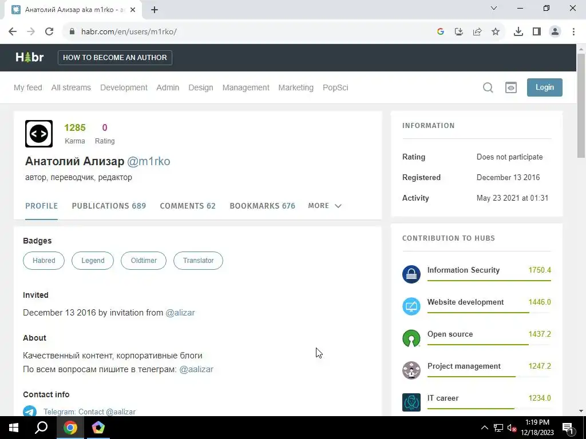Go back with the browser back arrow
This screenshot has width=586, height=439.
coord(13,31)
